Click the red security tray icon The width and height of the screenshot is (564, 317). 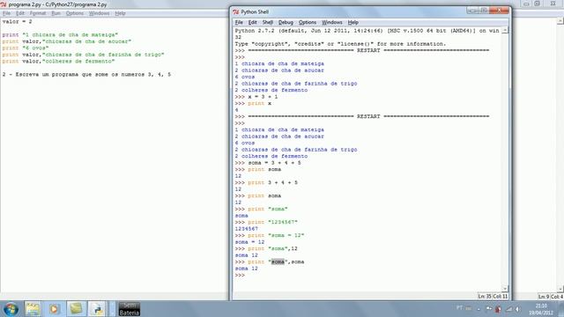tap(498, 309)
